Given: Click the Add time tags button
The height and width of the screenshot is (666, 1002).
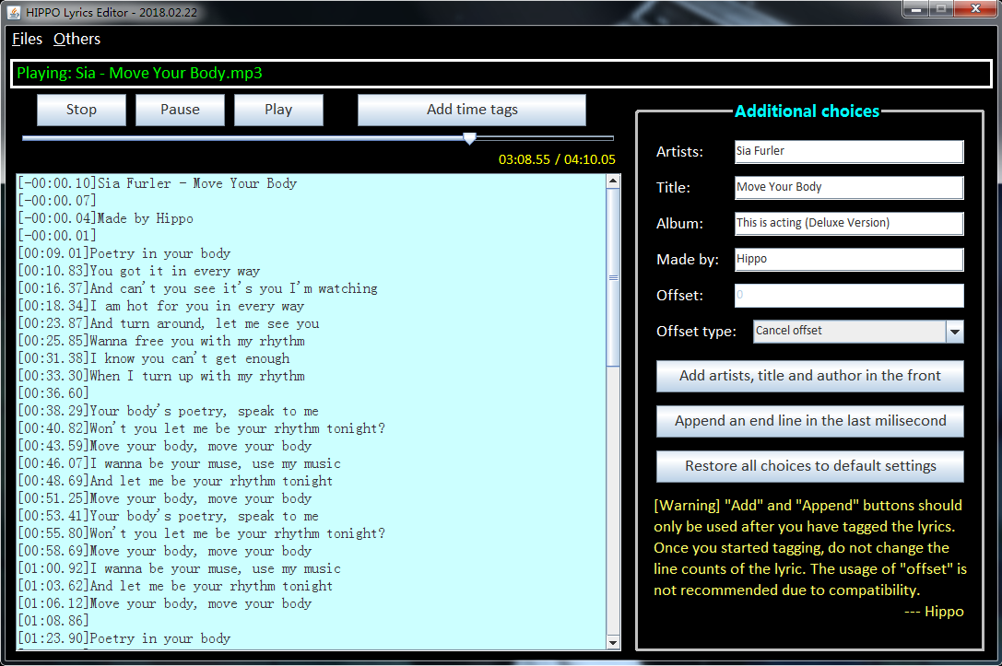Looking at the screenshot, I should pos(472,110).
